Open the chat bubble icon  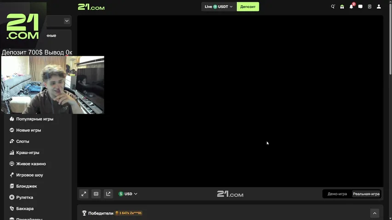360,7
